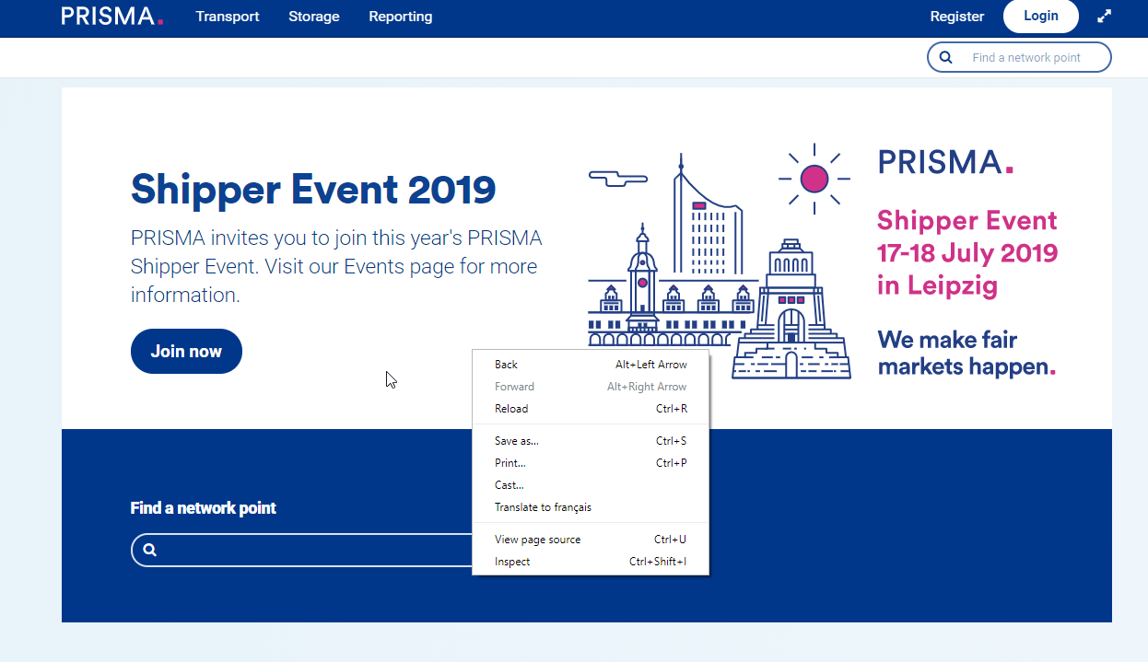Screen dimensions: 1148x662
Task: Select Back from the context menu
Action: click(507, 365)
